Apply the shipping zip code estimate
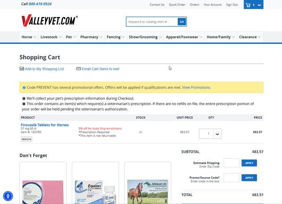The image size is (282, 204). pos(249,163)
